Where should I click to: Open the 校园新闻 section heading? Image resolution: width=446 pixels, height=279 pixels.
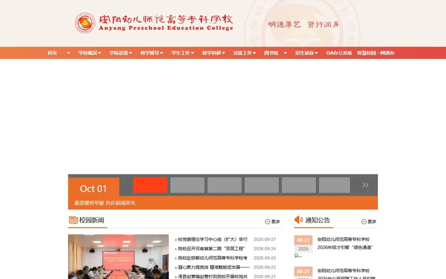(92, 220)
